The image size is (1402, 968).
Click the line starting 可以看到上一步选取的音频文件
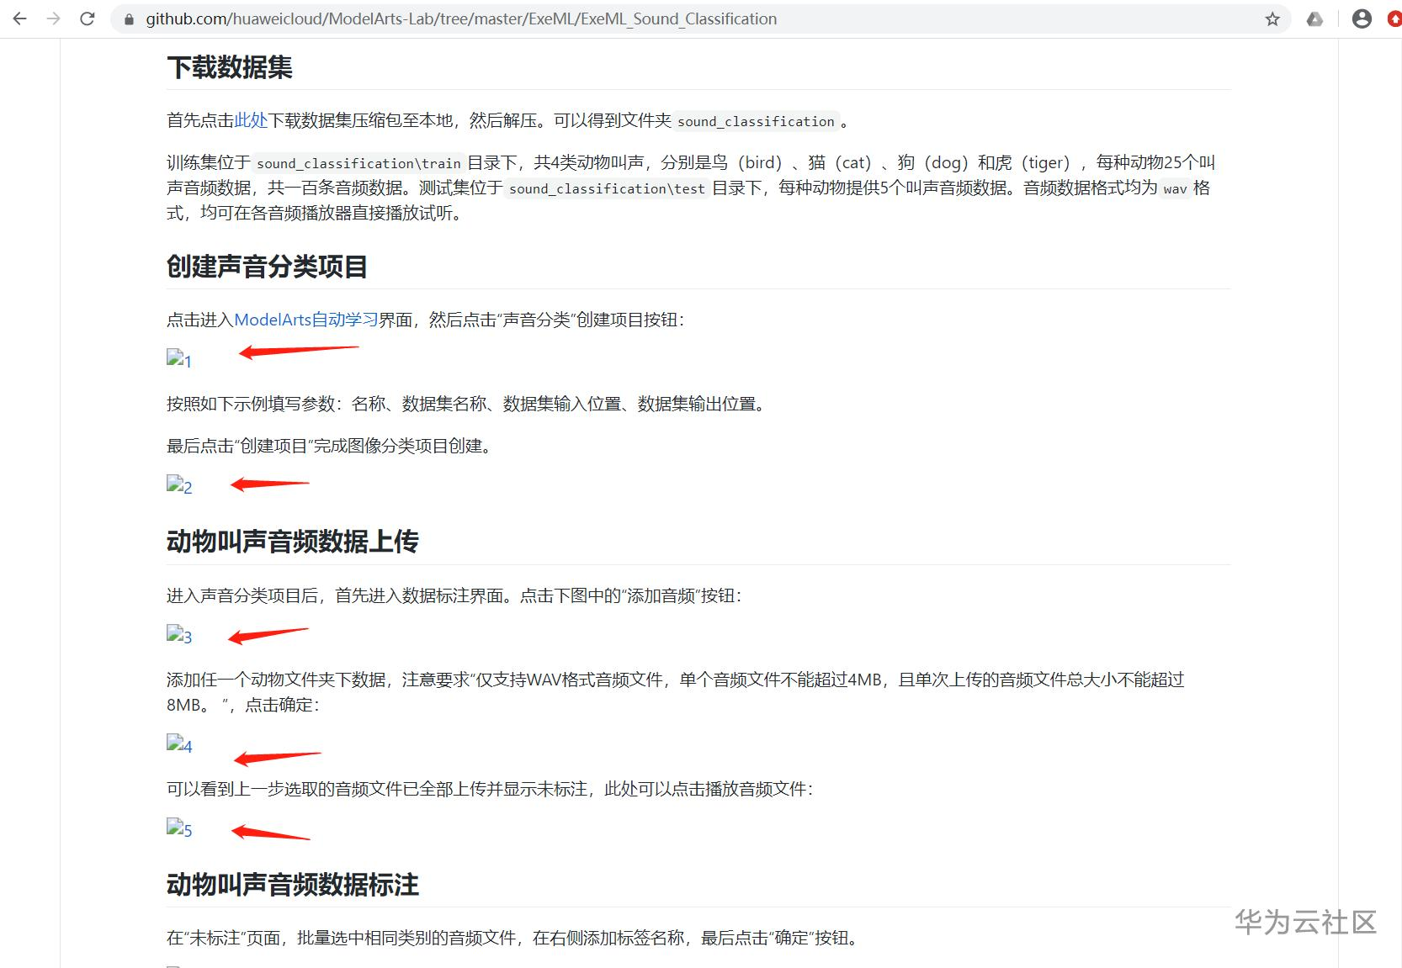click(x=490, y=789)
